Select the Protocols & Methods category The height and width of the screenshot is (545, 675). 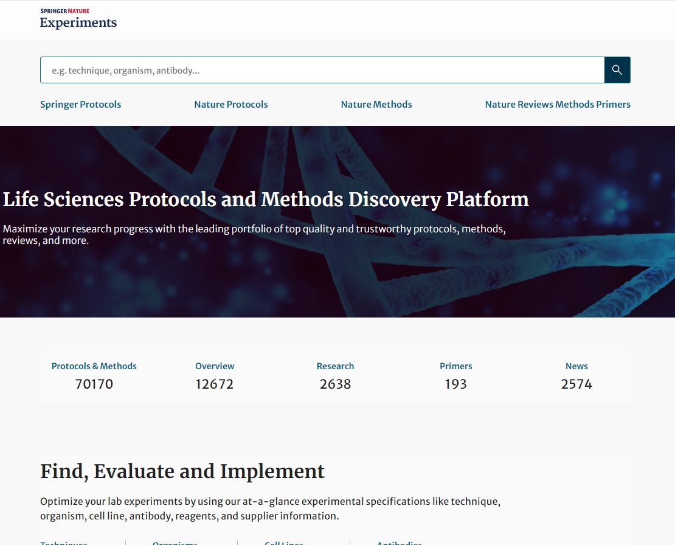click(94, 366)
